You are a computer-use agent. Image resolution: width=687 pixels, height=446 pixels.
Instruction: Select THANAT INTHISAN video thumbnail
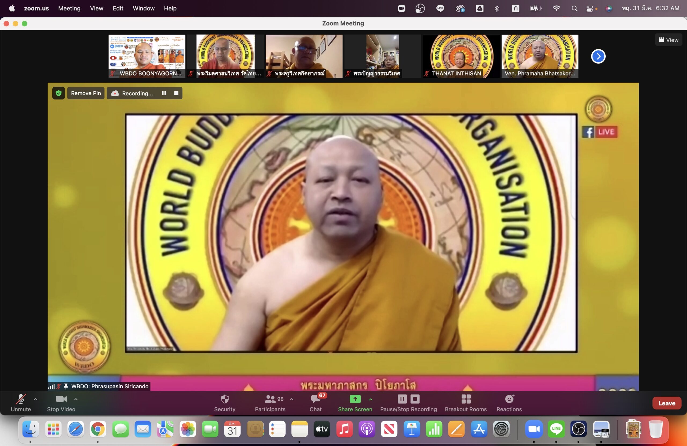point(461,56)
